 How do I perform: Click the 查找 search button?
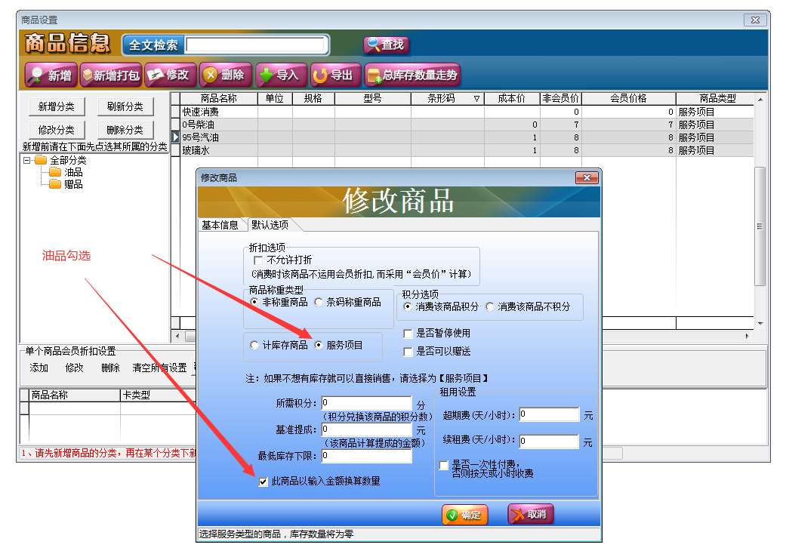tap(386, 45)
